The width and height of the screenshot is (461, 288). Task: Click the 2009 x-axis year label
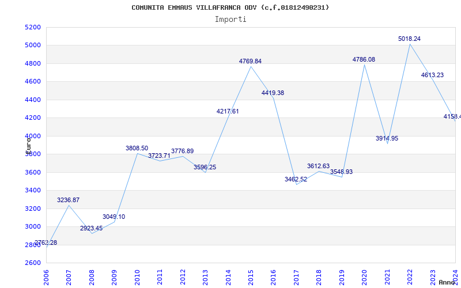point(114,278)
